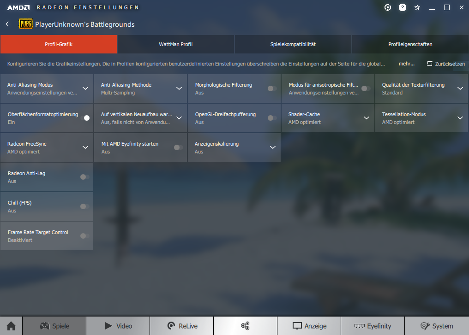This screenshot has height=335, width=469.
Task: Enable OpenGL-Dreifachpufferung switch
Action: pos(272,118)
